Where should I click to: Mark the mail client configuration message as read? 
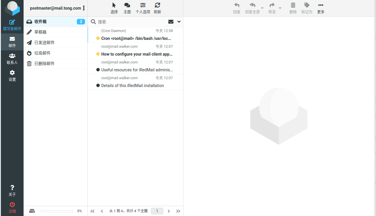click(98, 54)
